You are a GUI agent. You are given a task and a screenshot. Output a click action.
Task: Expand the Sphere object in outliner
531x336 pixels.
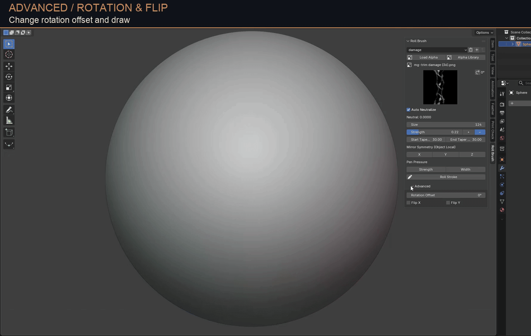tap(513, 44)
